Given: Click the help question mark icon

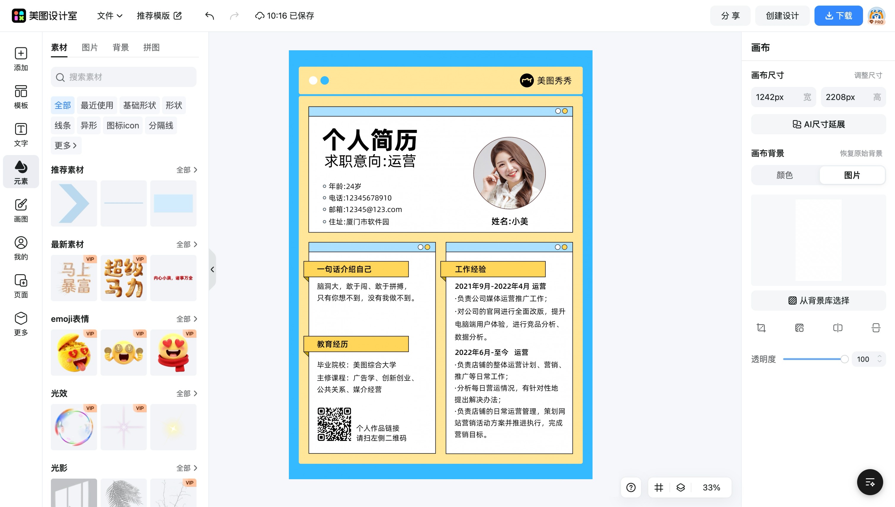Looking at the screenshot, I should (631, 487).
